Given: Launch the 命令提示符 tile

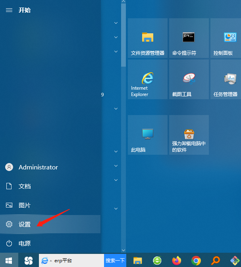Looking at the screenshot, I should pyautogui.click(x=189, y=38).
